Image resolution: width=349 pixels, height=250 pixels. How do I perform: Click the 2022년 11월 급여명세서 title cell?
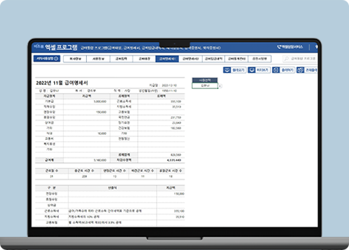click(x=62, y=83)
